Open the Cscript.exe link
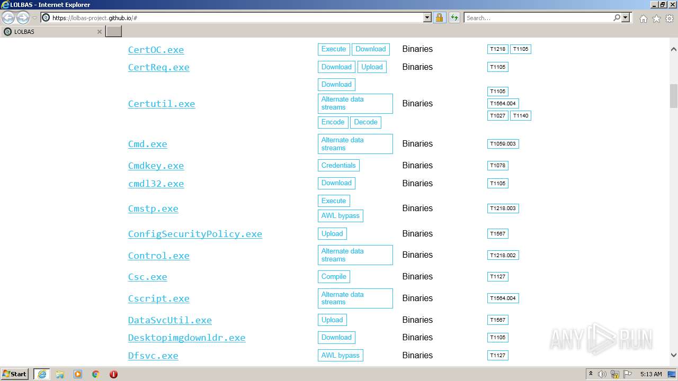This screenshot has width=678, height=381. (x=158, y=298)
